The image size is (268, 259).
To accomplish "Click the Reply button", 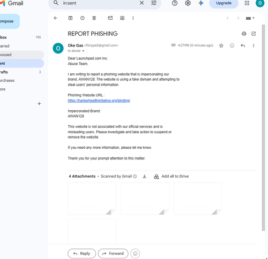I will point(81,254).
